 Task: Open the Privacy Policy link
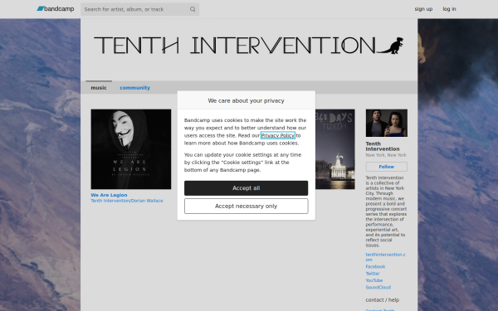point(278,135)
